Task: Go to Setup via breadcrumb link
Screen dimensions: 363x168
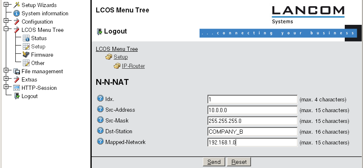Action: 121,57
